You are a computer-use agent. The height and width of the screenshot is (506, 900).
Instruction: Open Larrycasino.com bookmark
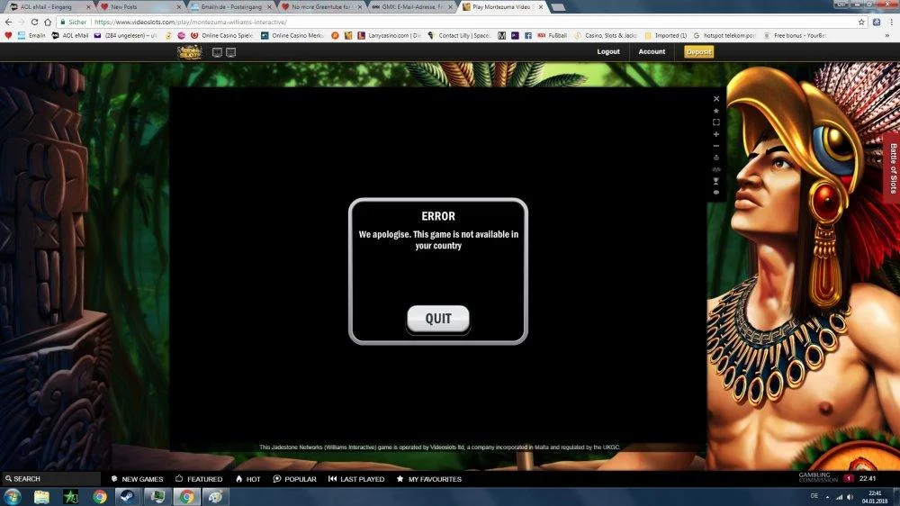point(389,36)
